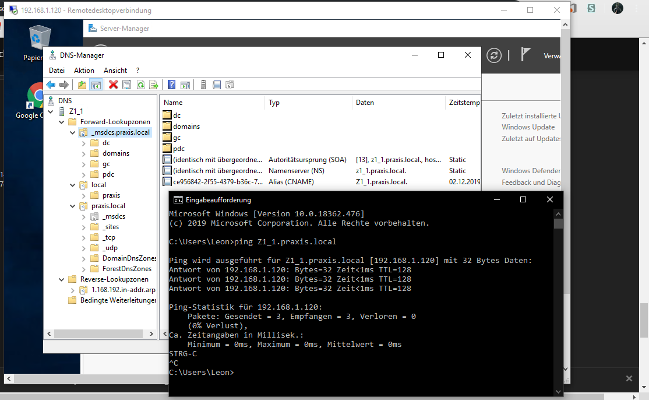Image resolution: width=649 pixels, height=400 pixels.
Task: Open Verwalten menu in Server-Manager
Action: tap(552, 56)
